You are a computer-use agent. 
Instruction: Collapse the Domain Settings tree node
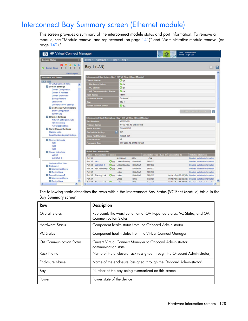[x=47, y=87]
